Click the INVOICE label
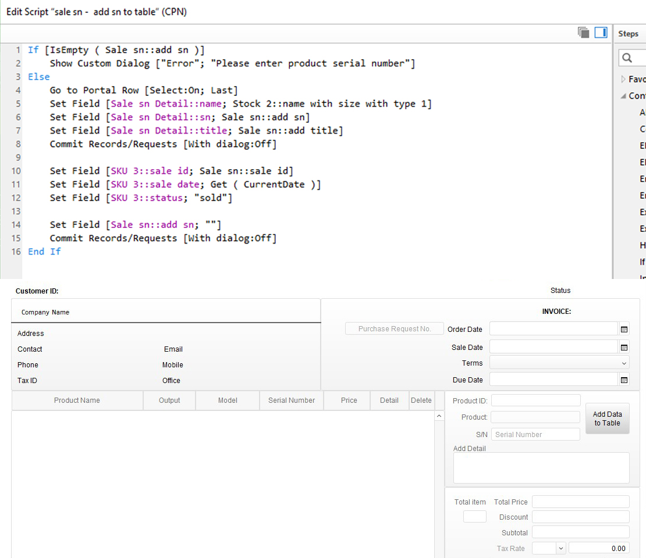The width and height of the screenshot is (646, 558). tap(556, 312)
